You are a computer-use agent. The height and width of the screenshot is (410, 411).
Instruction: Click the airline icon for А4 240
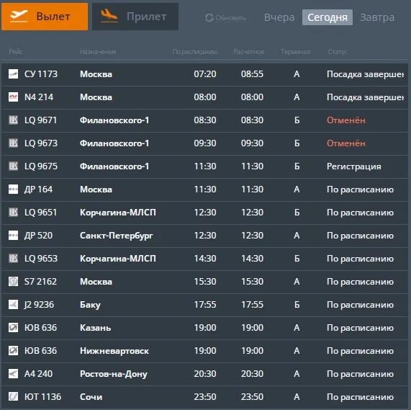pyautogui.click(x=13, y=373)
